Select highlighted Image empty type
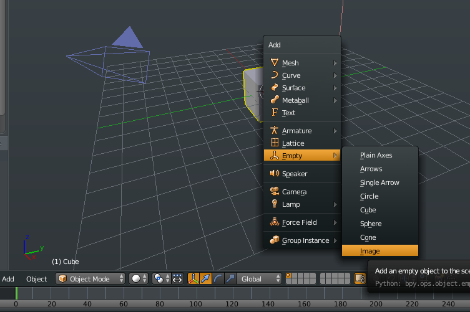 click(x=379, y=251)
